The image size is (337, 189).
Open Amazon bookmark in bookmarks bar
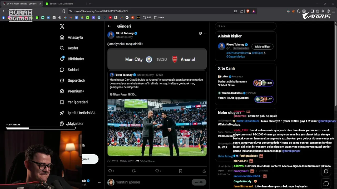116,18
